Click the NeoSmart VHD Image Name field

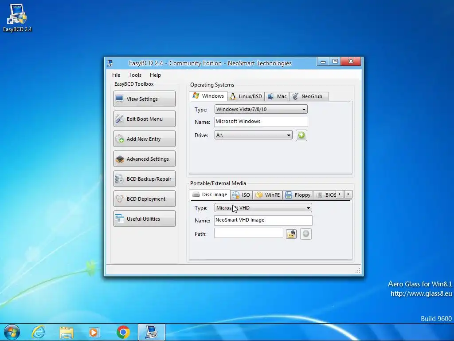263,220
